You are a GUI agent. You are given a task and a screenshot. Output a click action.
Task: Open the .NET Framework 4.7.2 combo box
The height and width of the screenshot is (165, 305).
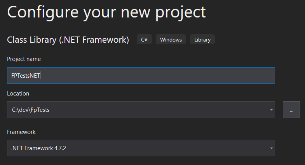point(141,148)
